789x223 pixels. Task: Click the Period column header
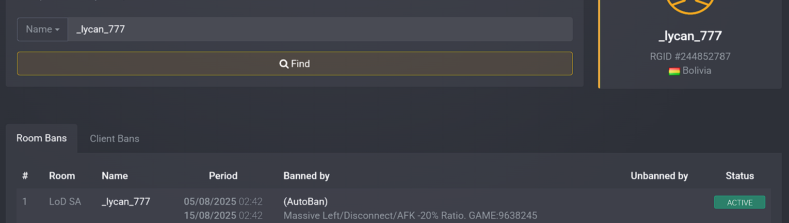click(x=223, y=176)
